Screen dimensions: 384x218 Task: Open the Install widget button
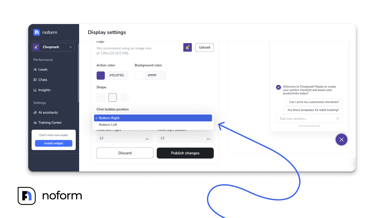[54, 143]
